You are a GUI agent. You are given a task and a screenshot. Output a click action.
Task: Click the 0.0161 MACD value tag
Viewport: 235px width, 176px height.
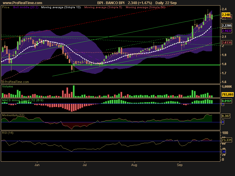[227, 101]
